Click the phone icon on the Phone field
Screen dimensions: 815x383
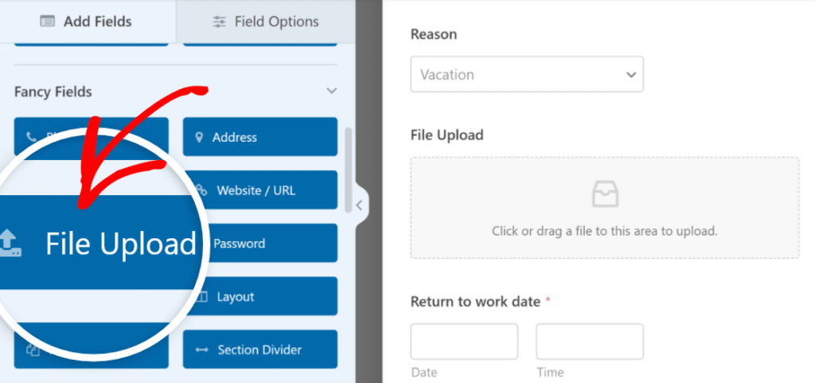pyautogui.click(x=32, y=137)
